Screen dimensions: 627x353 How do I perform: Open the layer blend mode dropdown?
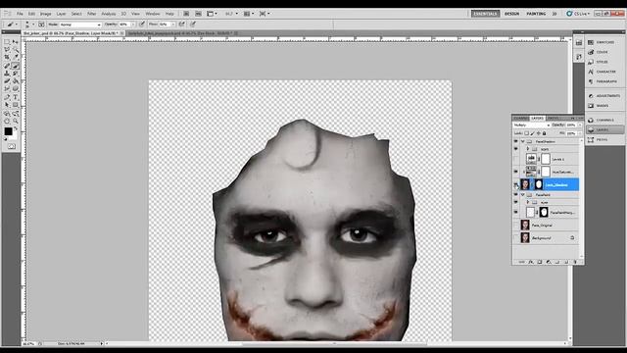tap(531, 125)
